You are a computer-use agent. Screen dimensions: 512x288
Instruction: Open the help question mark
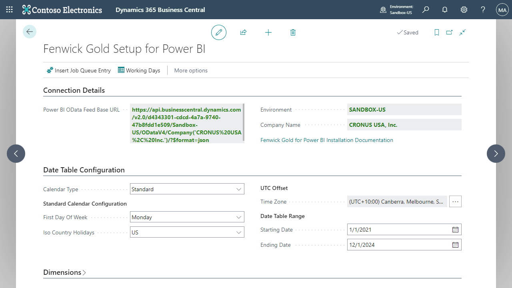[x=483, y=10]
